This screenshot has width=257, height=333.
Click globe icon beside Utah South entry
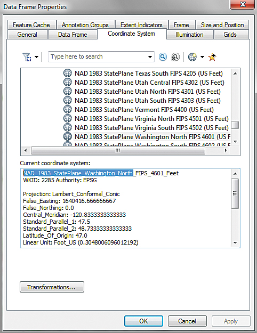click(68, 101)
